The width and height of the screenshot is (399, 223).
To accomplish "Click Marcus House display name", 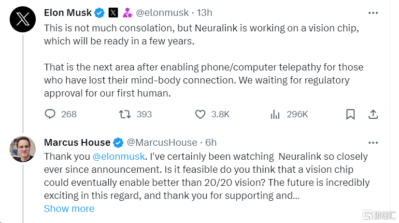I will [77, 142].
